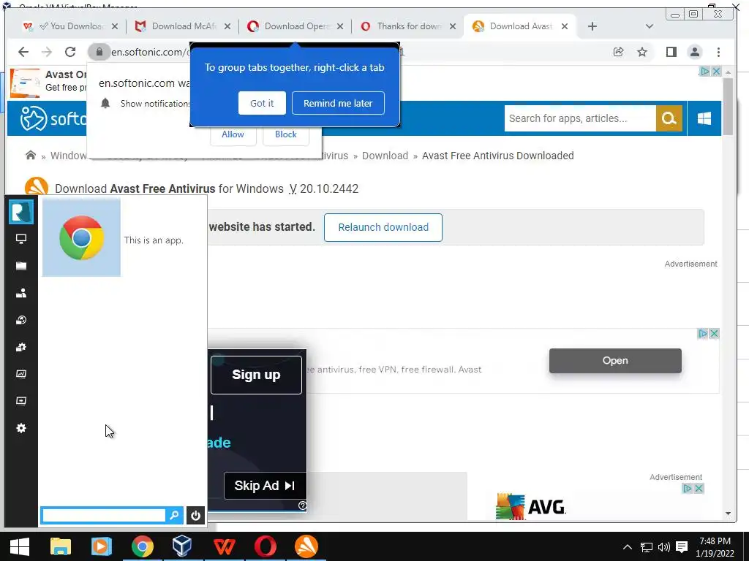The image size is (749, 561).
Task: Open the taskbar clock showing 7:48 PM
Action: (715, 547)
